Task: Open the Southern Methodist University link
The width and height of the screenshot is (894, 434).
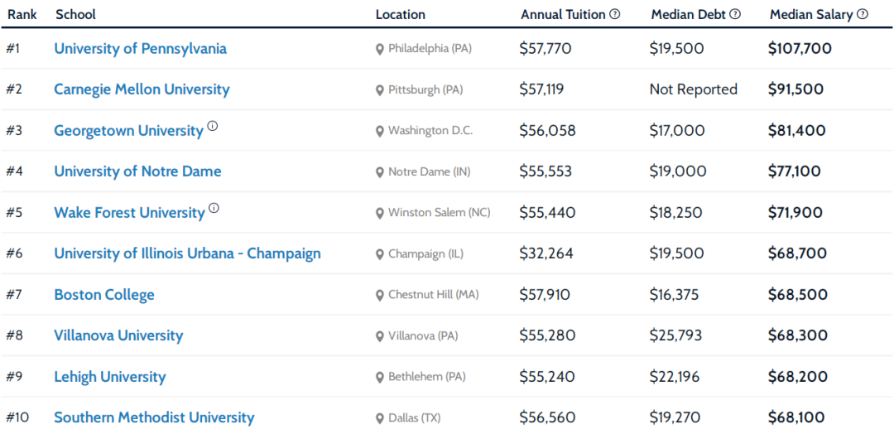Action: tap(154, 417)
